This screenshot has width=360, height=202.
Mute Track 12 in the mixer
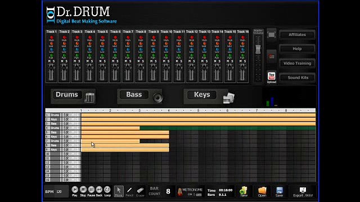[190, 61]
